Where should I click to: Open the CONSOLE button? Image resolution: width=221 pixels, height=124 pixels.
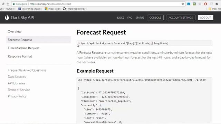(x=155, y=18)
